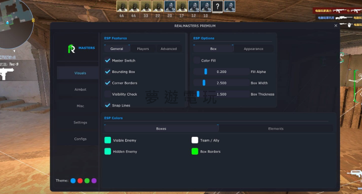Open the Visible Enemy color swatch
This screenshot has height=194, width=362.
pyautogui.click(x=108, y=140)
